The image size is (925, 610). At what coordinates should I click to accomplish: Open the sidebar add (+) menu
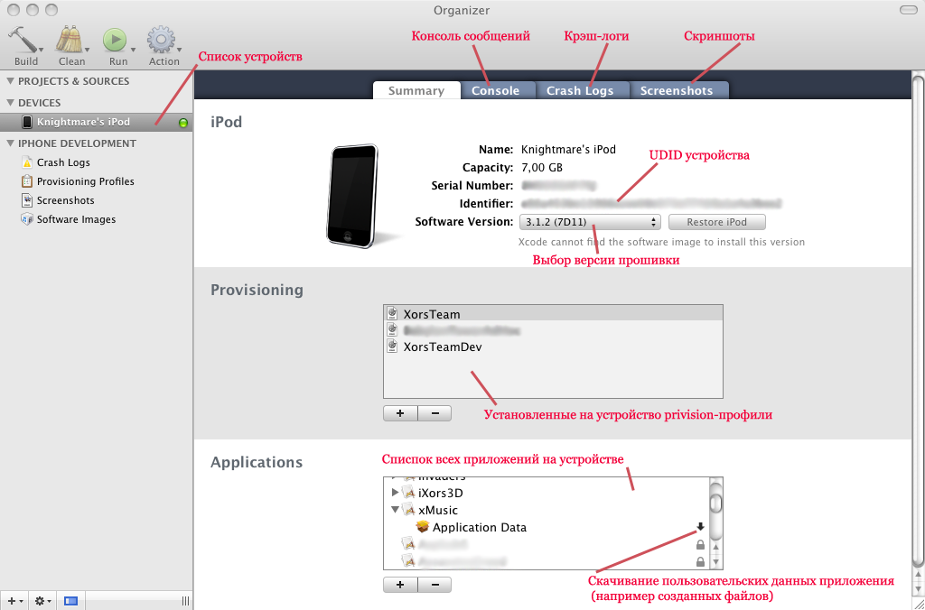tap(14, 601)
